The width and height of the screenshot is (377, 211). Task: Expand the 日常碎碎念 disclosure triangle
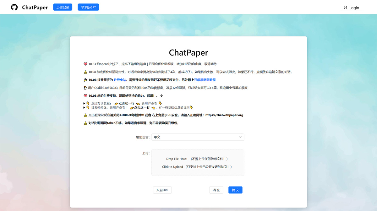coord(84,107)
